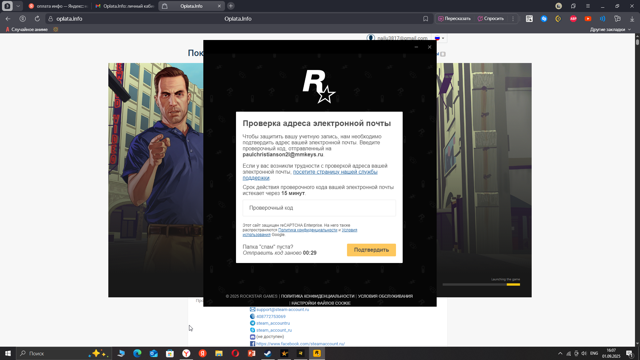This screenshot has height=360, width=640.
Task: Open Rockstar Games Launcher taskbar icon
Action: (x=317, y=353)
